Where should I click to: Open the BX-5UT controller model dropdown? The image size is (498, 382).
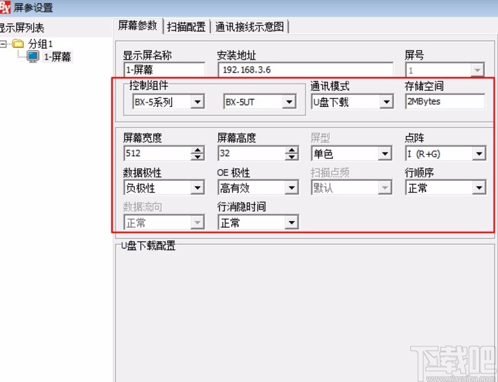(260, 102)
